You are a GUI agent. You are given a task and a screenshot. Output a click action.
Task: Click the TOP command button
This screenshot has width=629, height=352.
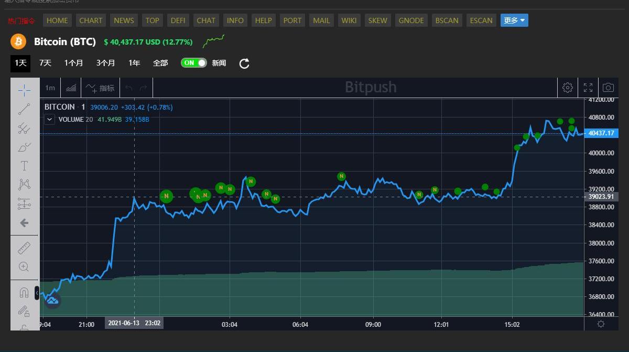pyautogui.click(x=153, y=20)
